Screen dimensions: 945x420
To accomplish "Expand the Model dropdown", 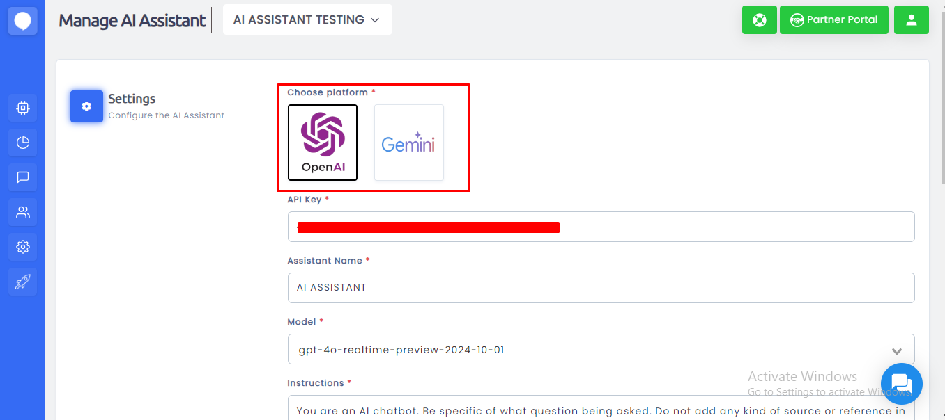I will coord(601,350).
